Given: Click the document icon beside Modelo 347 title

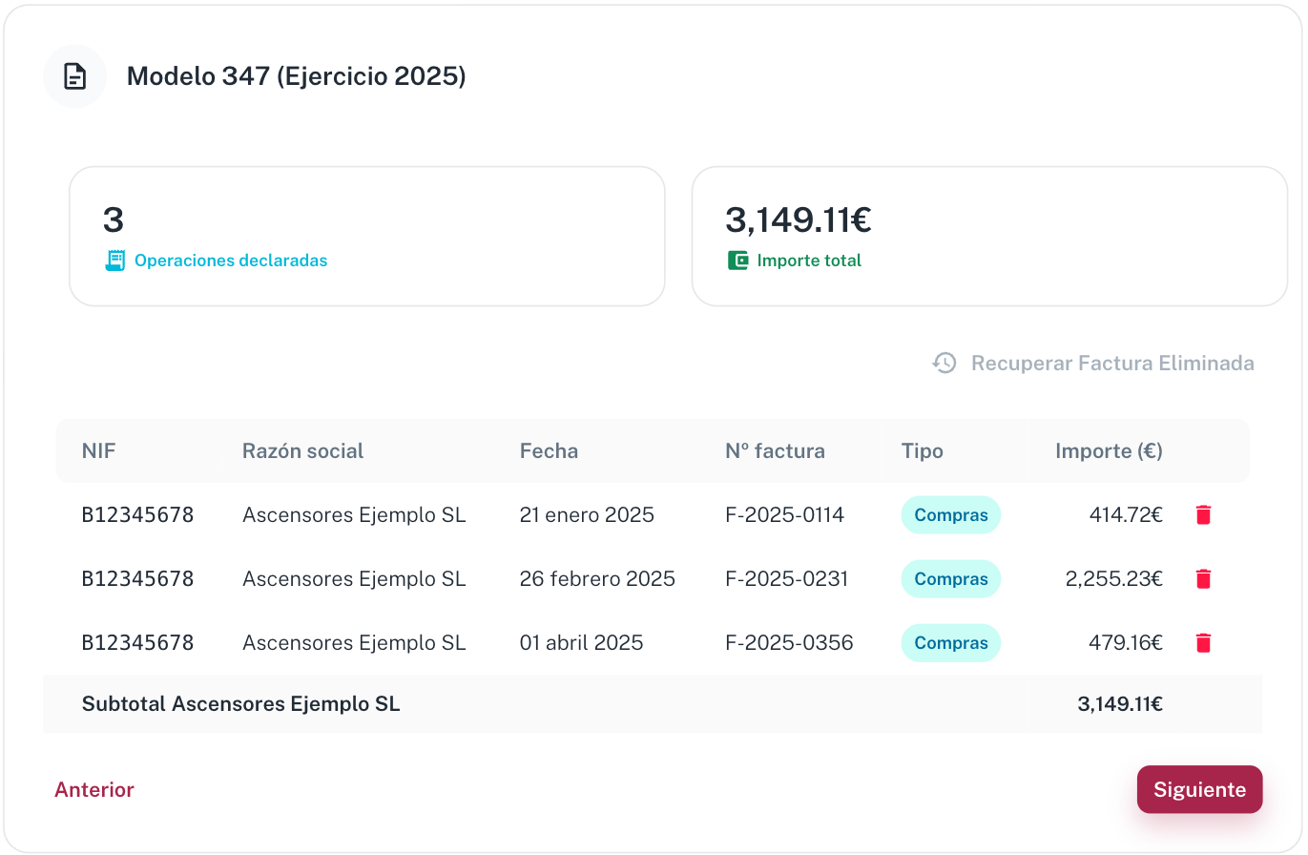Looking at the screenshot, I should pos(74,76).
